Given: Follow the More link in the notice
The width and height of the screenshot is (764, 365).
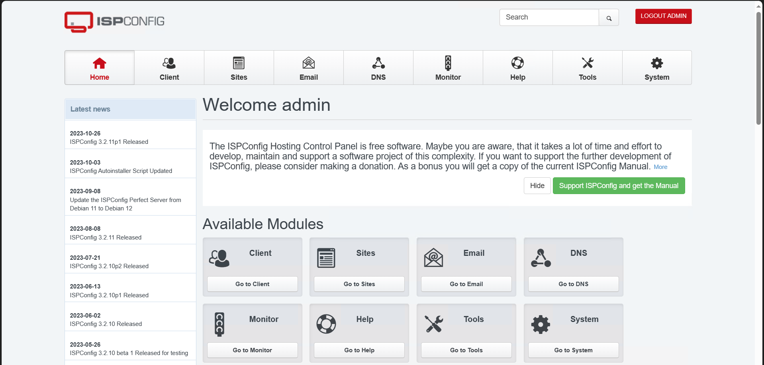Looking at the screenshot, I should [660, 167].
